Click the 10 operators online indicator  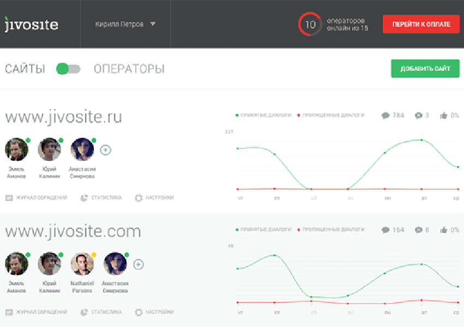(310, 24)
